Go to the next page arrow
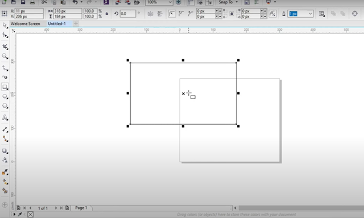 pyautogui.click(x=56, y=208)
